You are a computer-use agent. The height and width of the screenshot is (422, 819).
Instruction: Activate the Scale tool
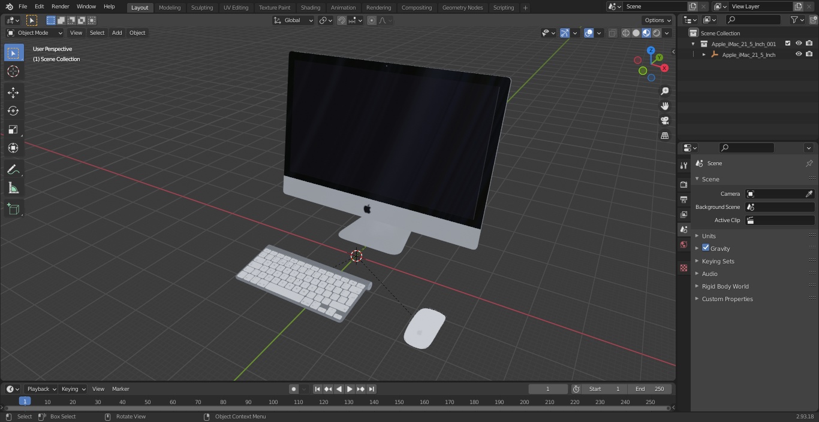pyautogui.click(x=13, y=129)
